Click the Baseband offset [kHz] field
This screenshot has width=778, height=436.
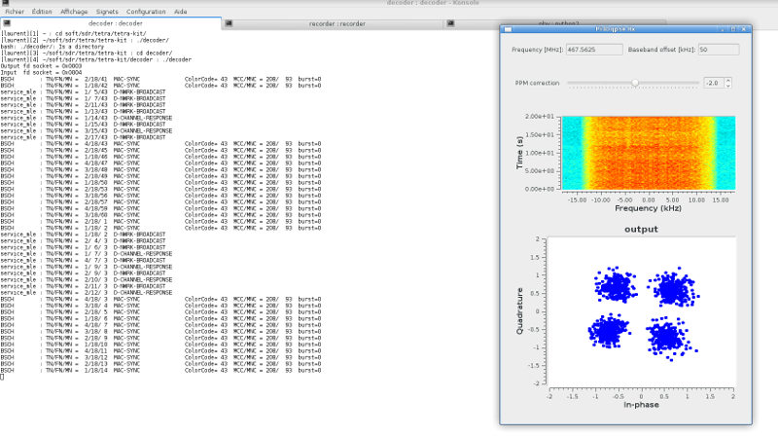pos(719,50)
